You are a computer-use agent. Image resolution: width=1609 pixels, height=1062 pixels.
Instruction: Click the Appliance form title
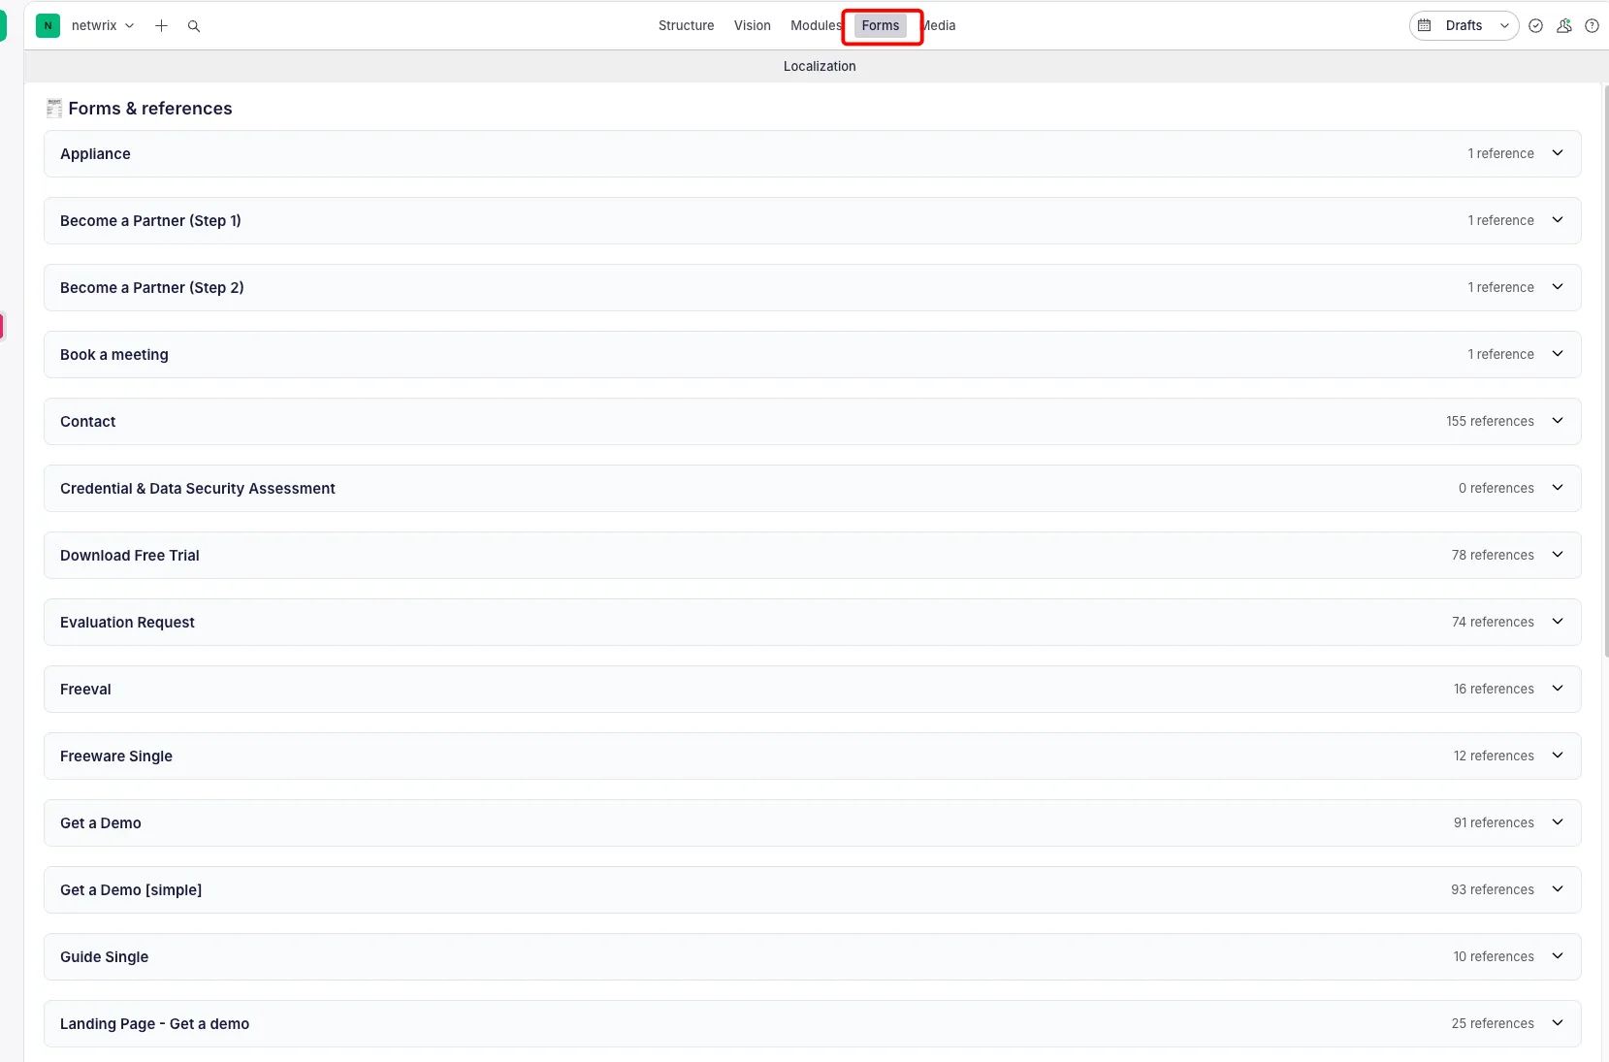point(95,154)
